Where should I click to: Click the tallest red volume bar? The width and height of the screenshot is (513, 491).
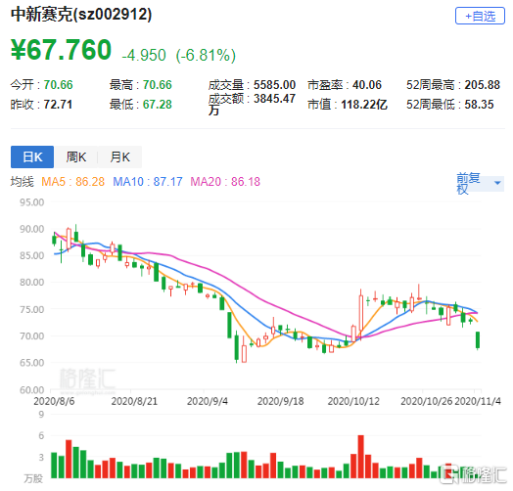(x=361, y=457)
